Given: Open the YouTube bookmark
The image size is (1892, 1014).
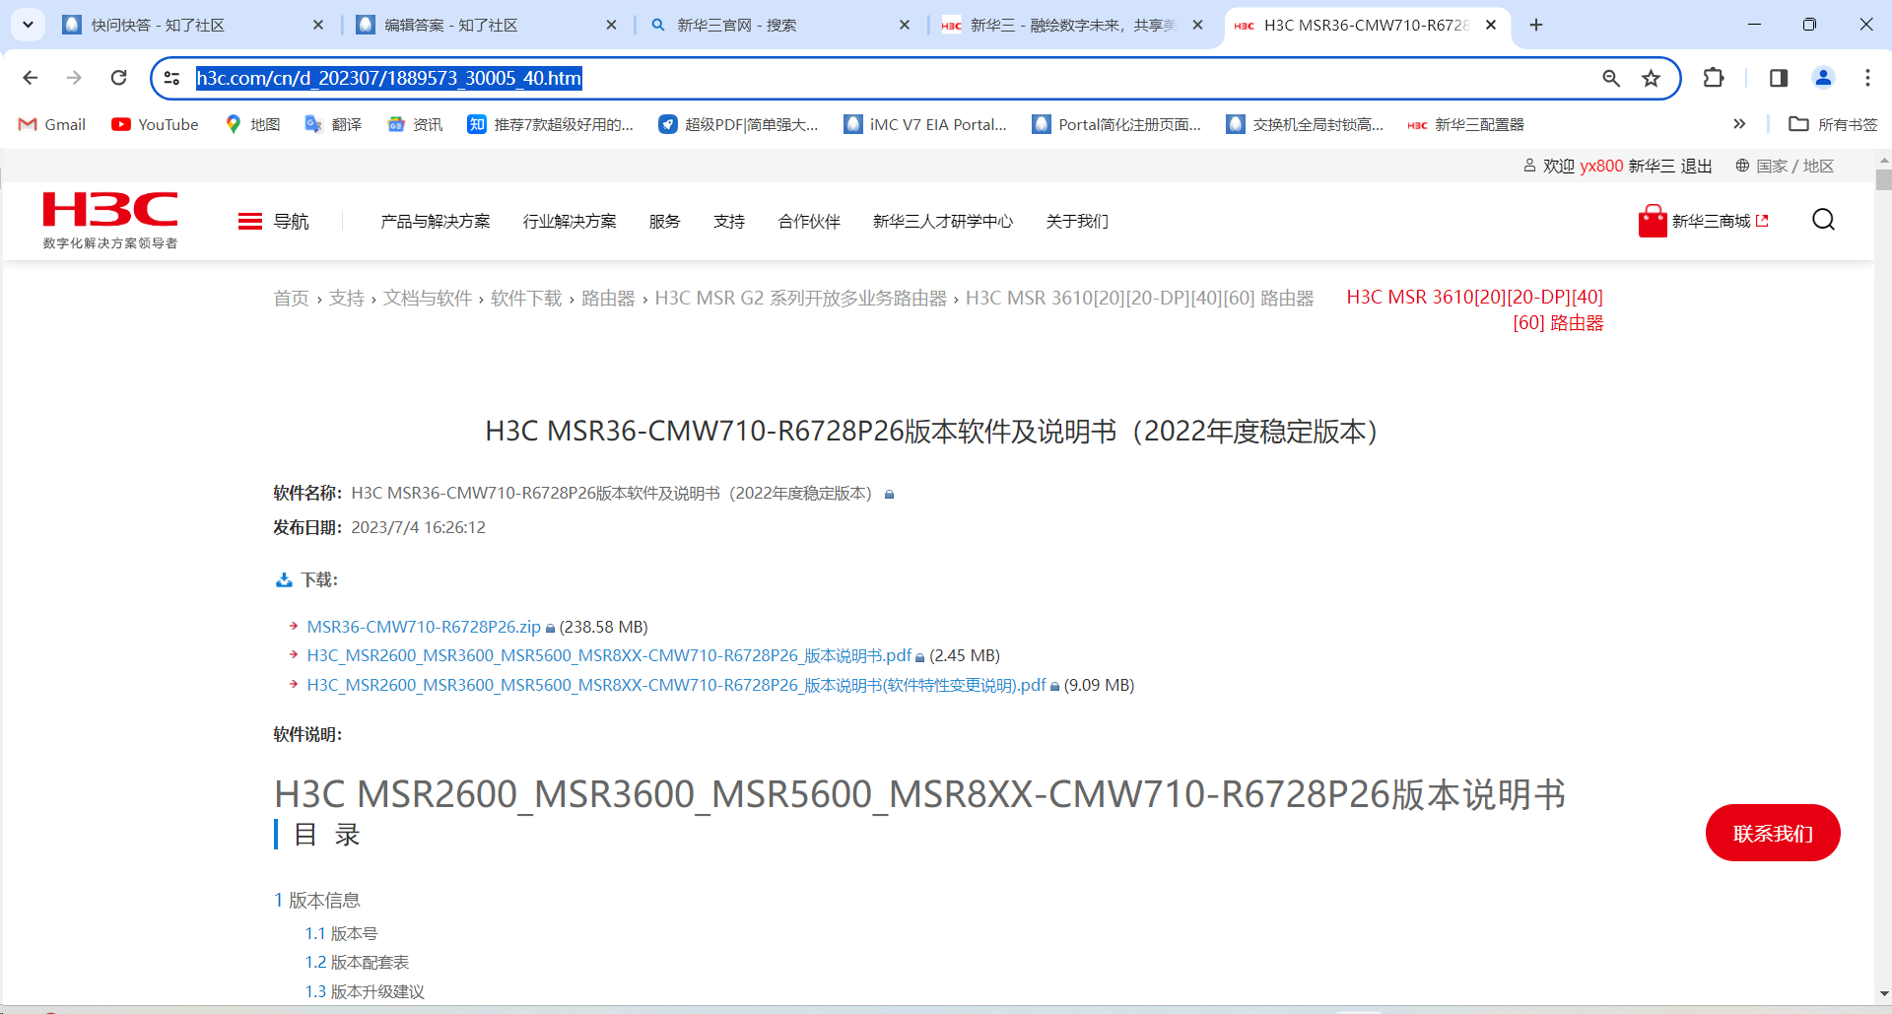Looking at the screenshot, I should (155, 124).
